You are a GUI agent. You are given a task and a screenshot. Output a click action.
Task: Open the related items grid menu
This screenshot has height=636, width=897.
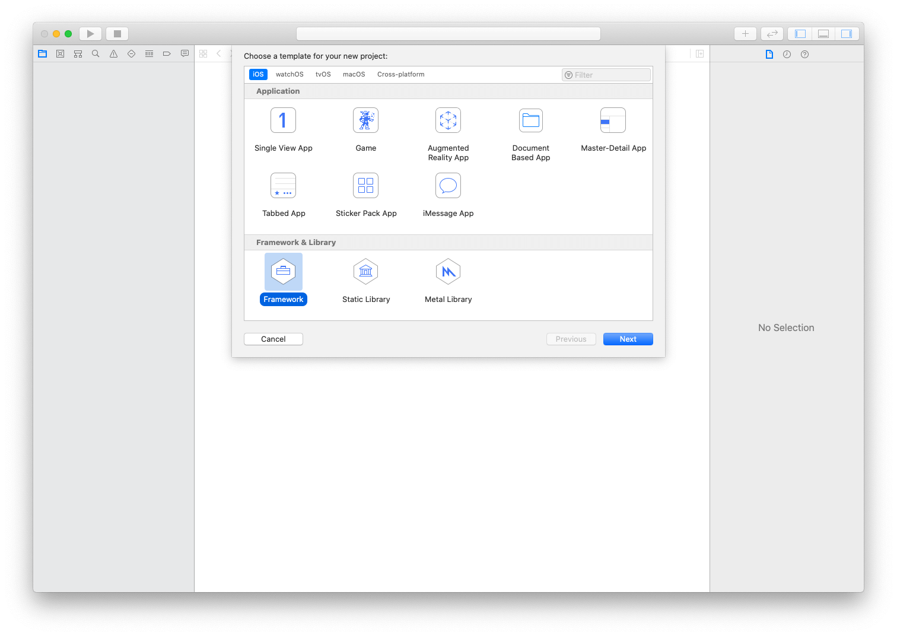click(x=203, y=54)
